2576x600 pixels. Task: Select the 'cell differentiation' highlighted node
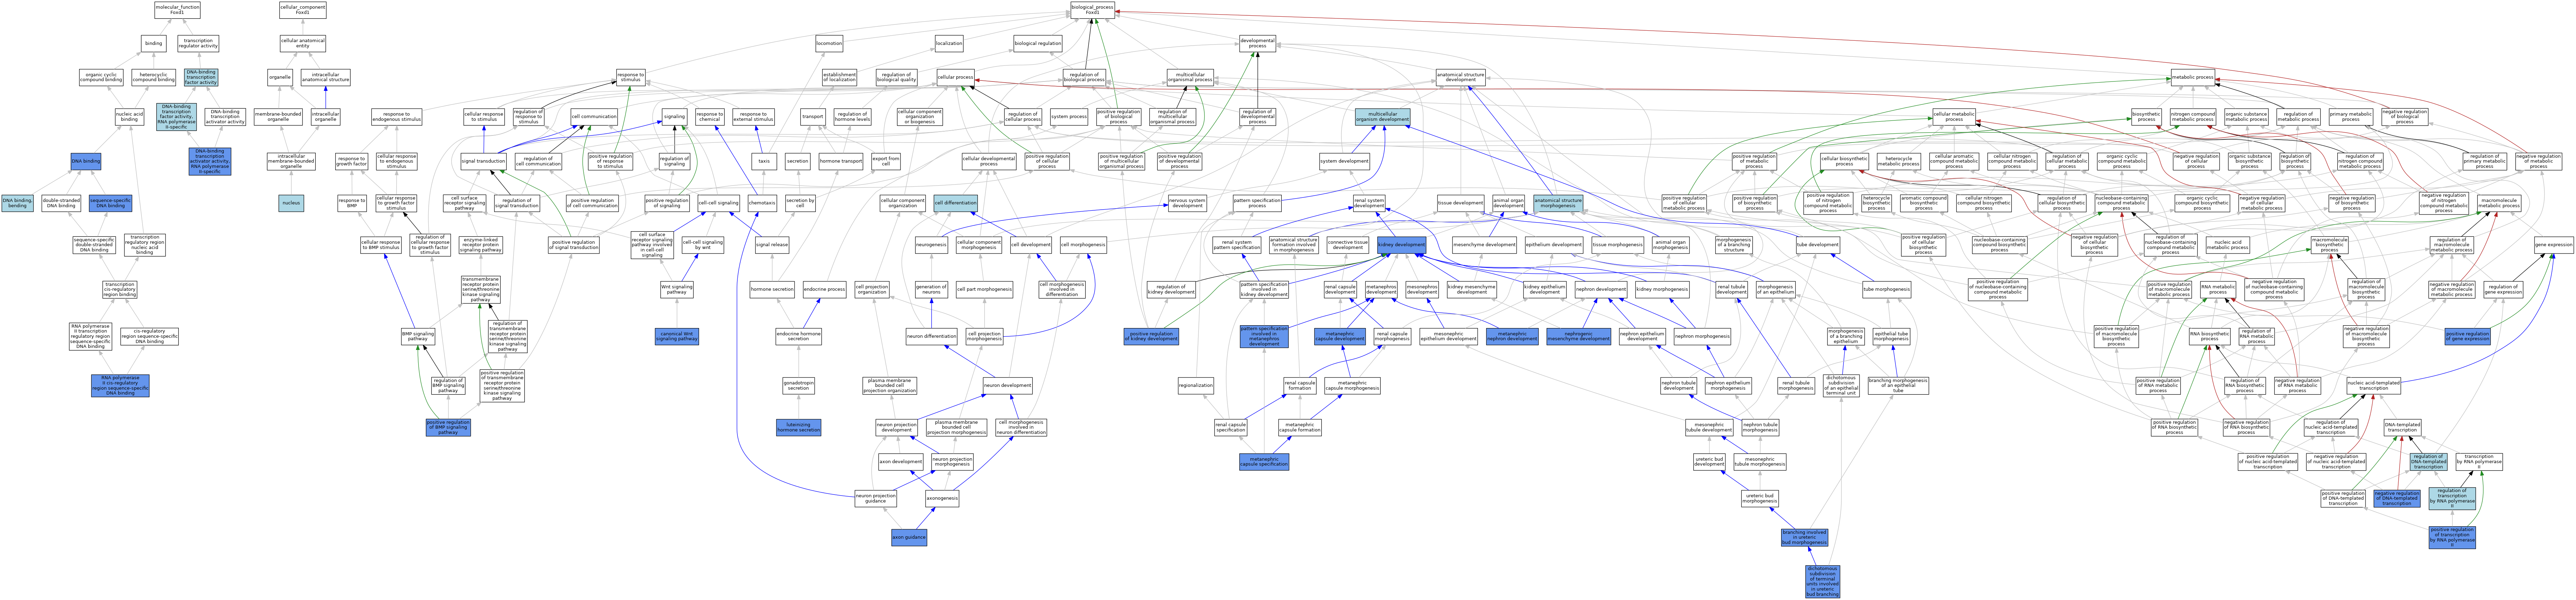(x=955, y=203)
